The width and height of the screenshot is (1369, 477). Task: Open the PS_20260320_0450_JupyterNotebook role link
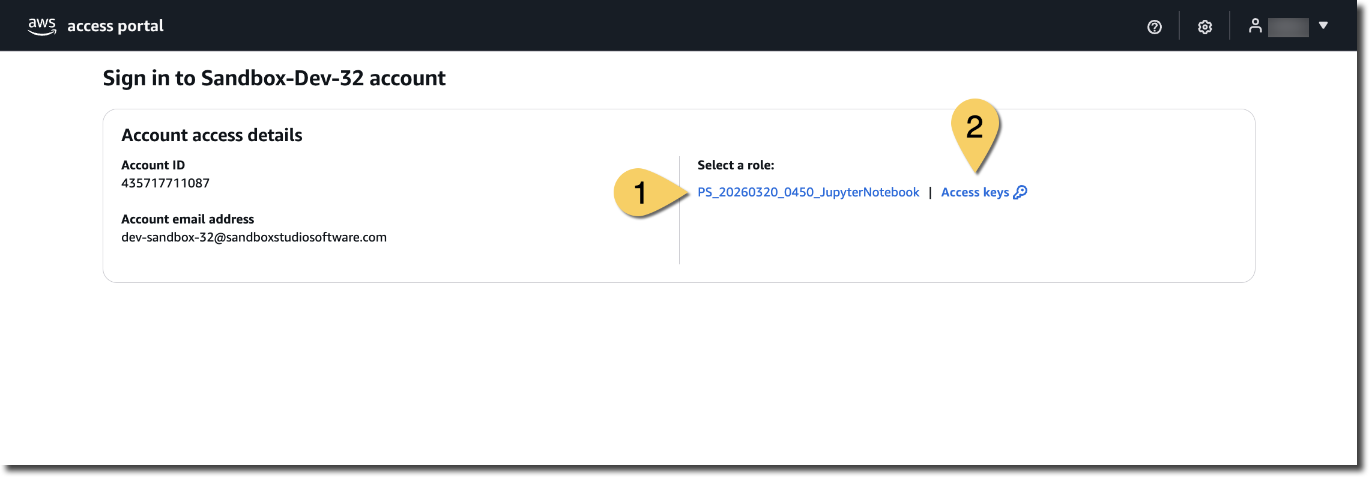tap(808, 192)
